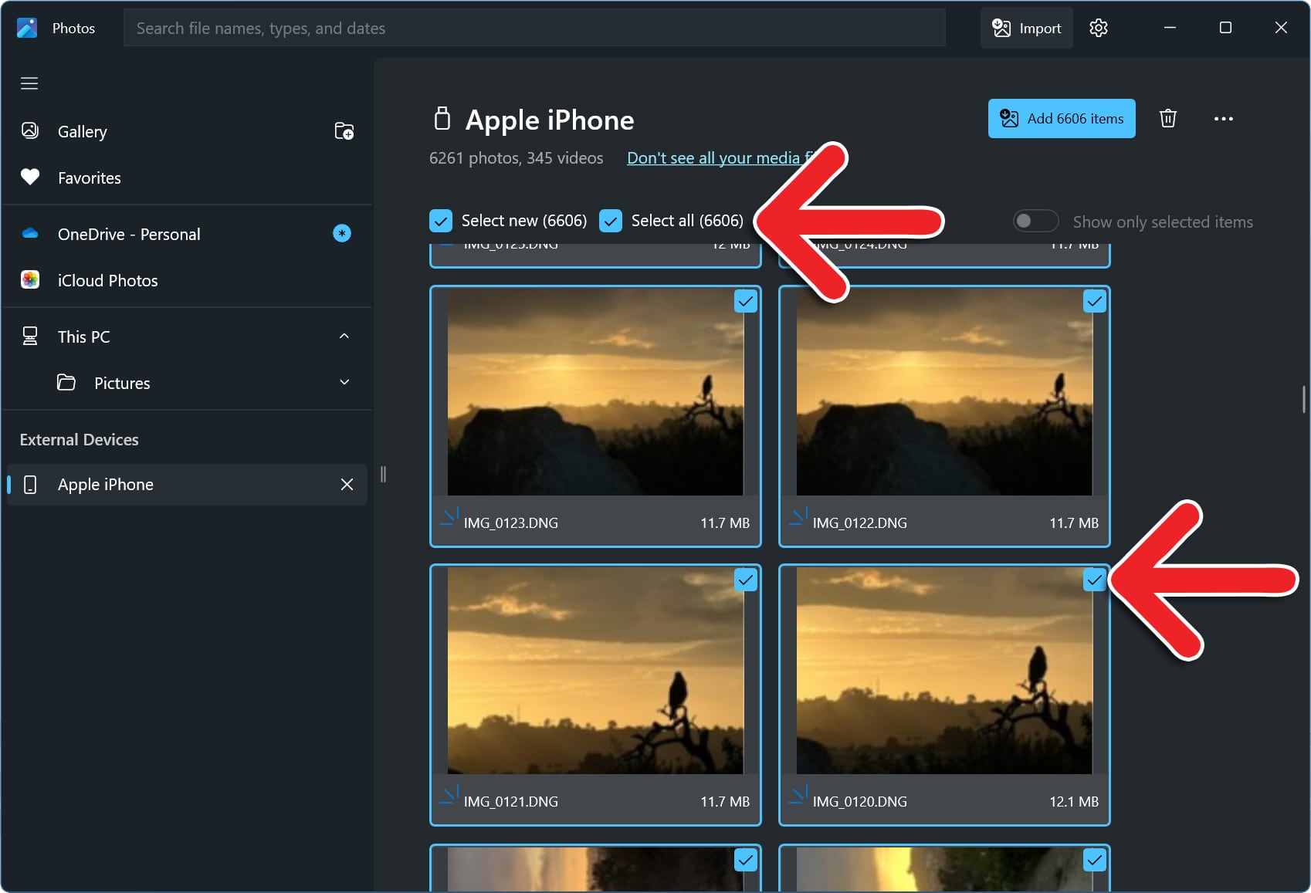Collapse the This PC section
1311x893 pixels.
click(x=344, y=337)
